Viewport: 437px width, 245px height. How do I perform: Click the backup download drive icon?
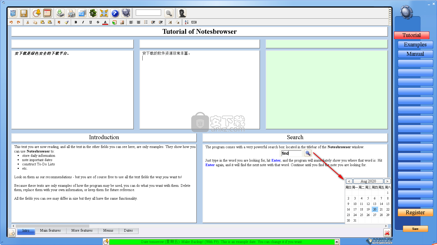(x=60, y=13)
